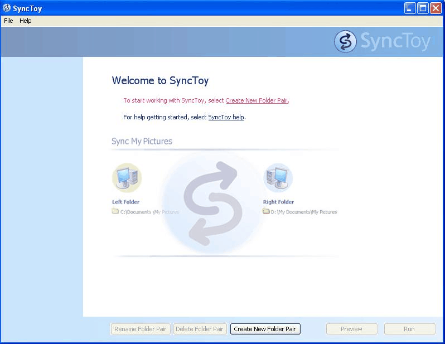Click the 'Right Folder' label
Image resolution: width=445 pixels, height=344 pixels.
tap(278, 202)
